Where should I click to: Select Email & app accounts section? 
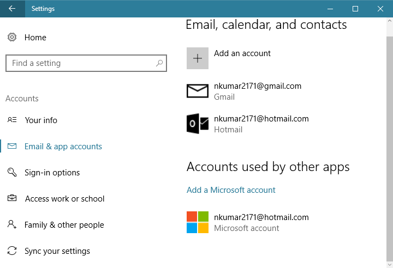(x=63, y=147)
